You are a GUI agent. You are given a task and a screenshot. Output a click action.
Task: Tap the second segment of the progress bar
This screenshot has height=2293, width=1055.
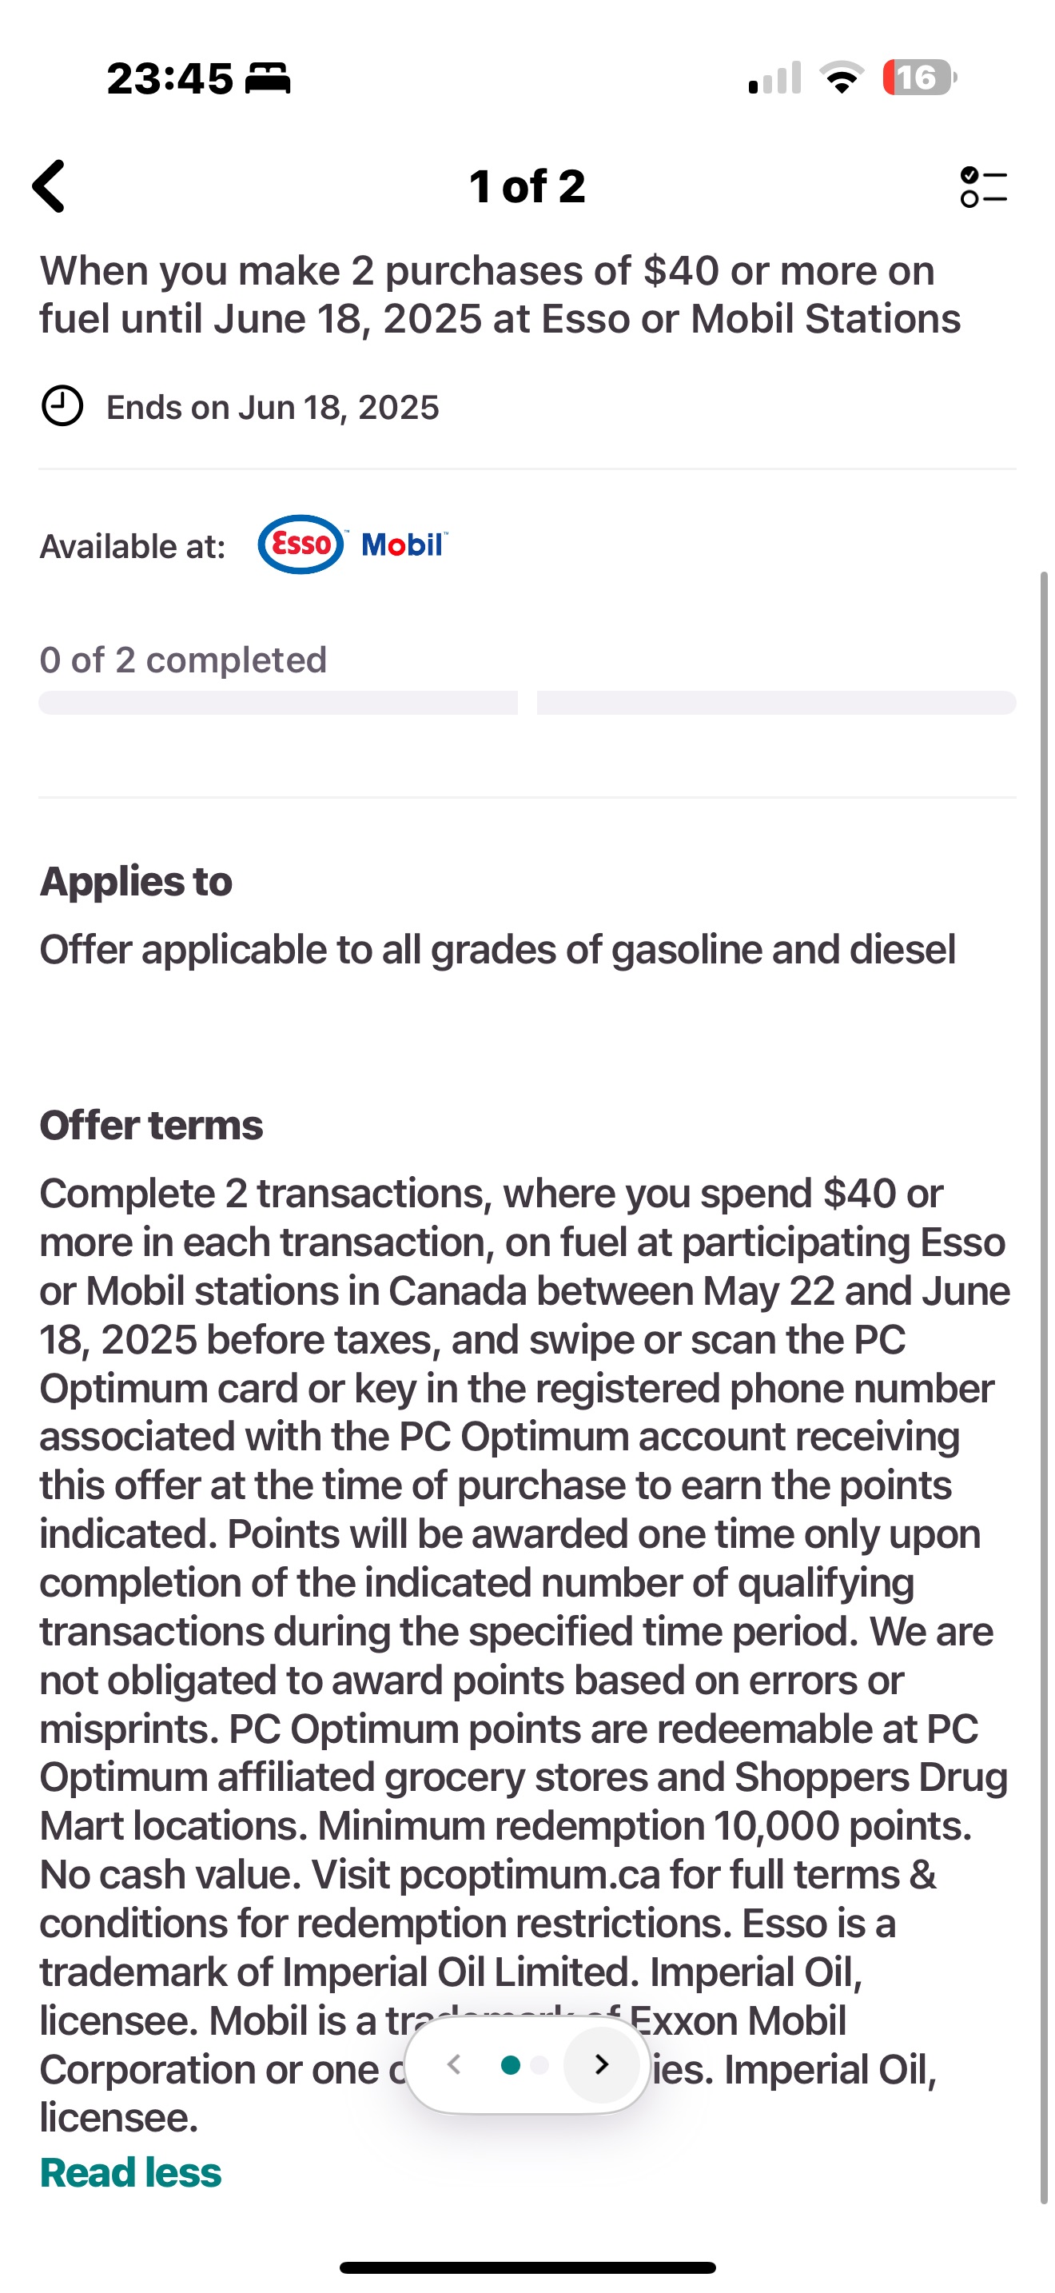pyautogui.click(x=776, y=702)
